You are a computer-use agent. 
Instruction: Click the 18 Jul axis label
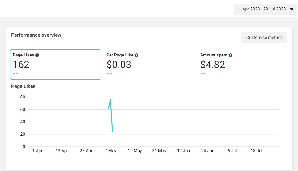(256, 151)
